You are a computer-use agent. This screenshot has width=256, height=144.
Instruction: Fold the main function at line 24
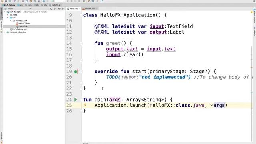tap(81, 100)
